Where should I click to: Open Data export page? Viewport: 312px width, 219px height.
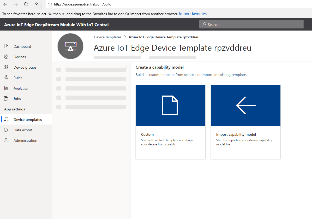point(23,130)
